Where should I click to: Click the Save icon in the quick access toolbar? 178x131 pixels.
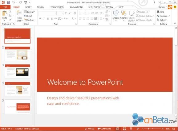[8, 2]
